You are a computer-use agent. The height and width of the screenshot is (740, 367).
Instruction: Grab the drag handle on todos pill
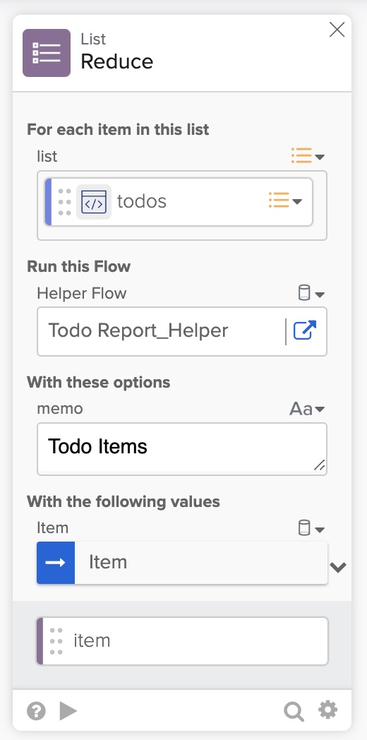[x=65, y=202]
